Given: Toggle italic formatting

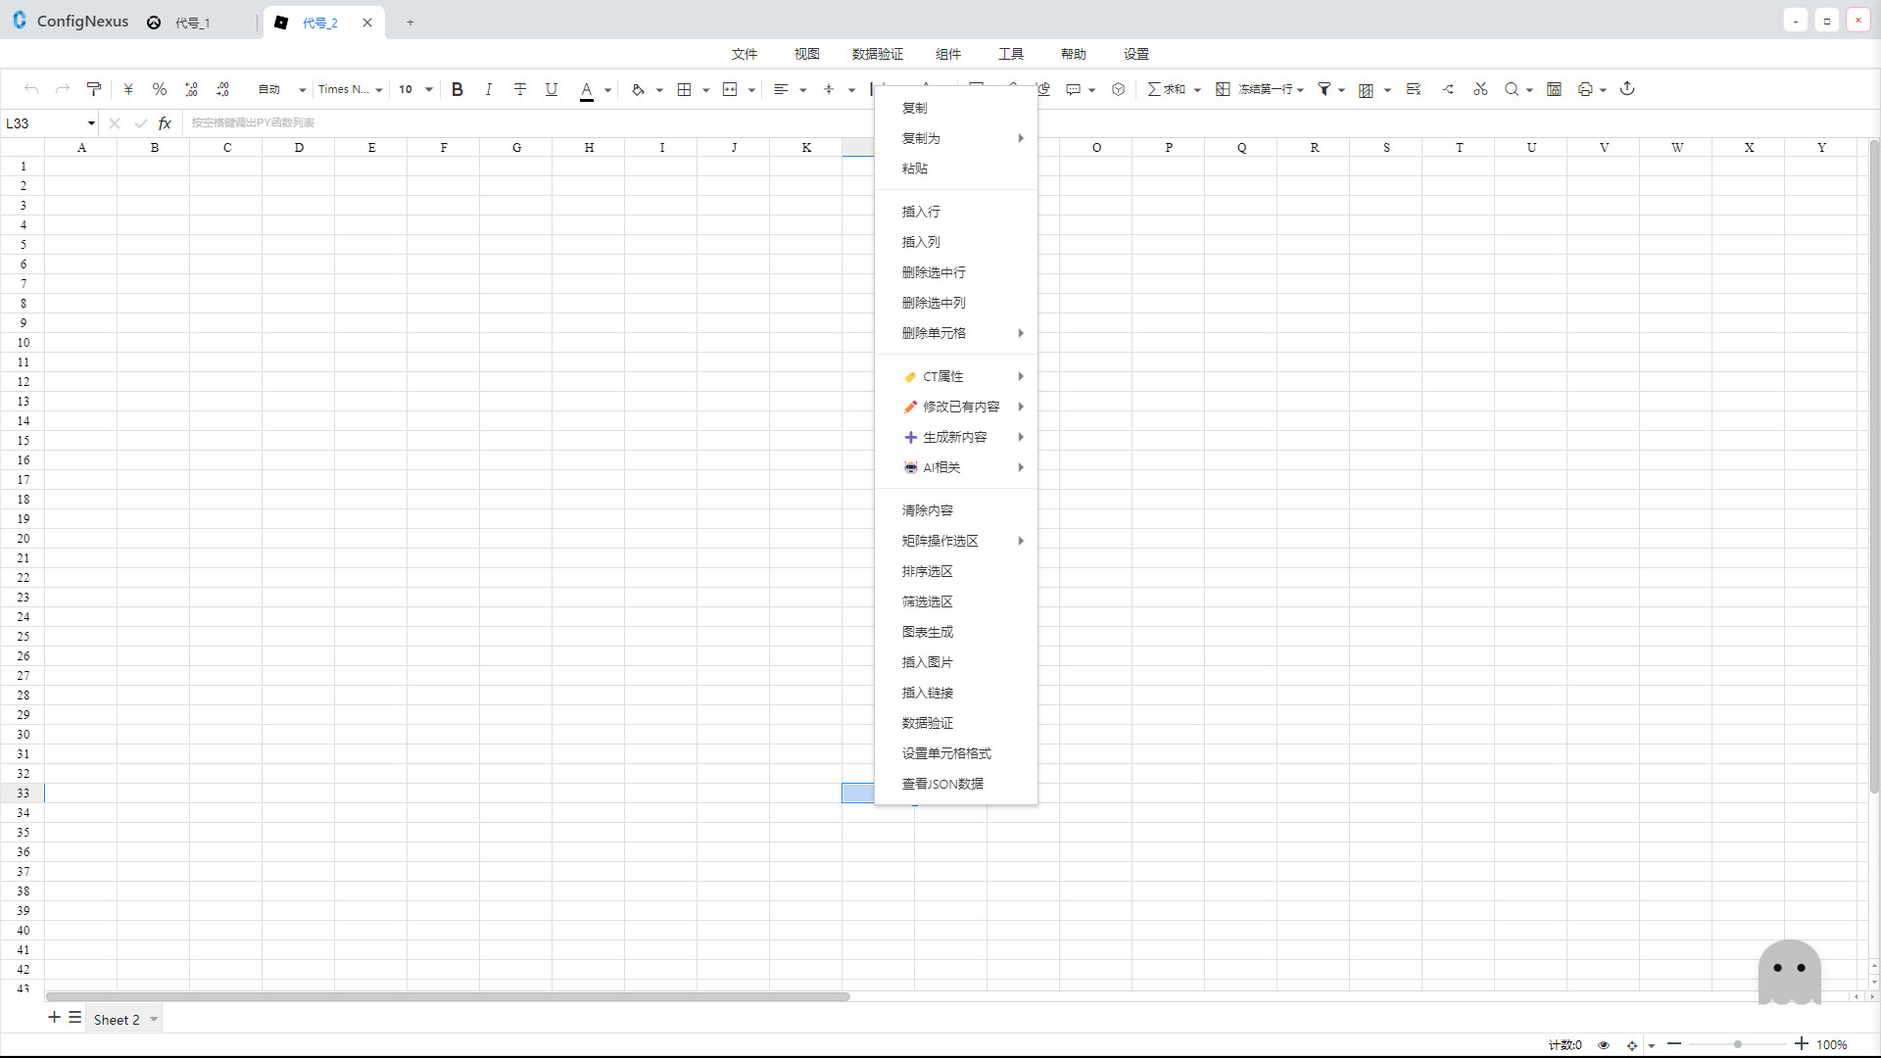Looking at the screenshot, I should [x=489, y=89].
